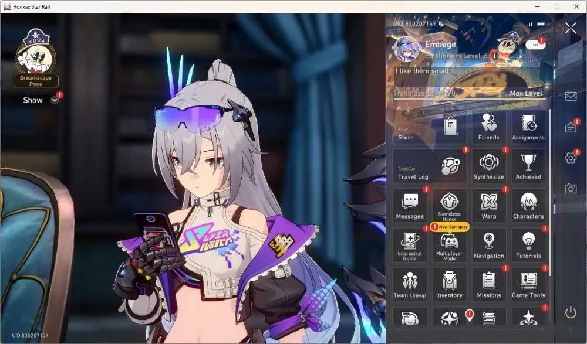Open the Synthesize menu
The image size is (587, 344).
(x=488, y=166)
